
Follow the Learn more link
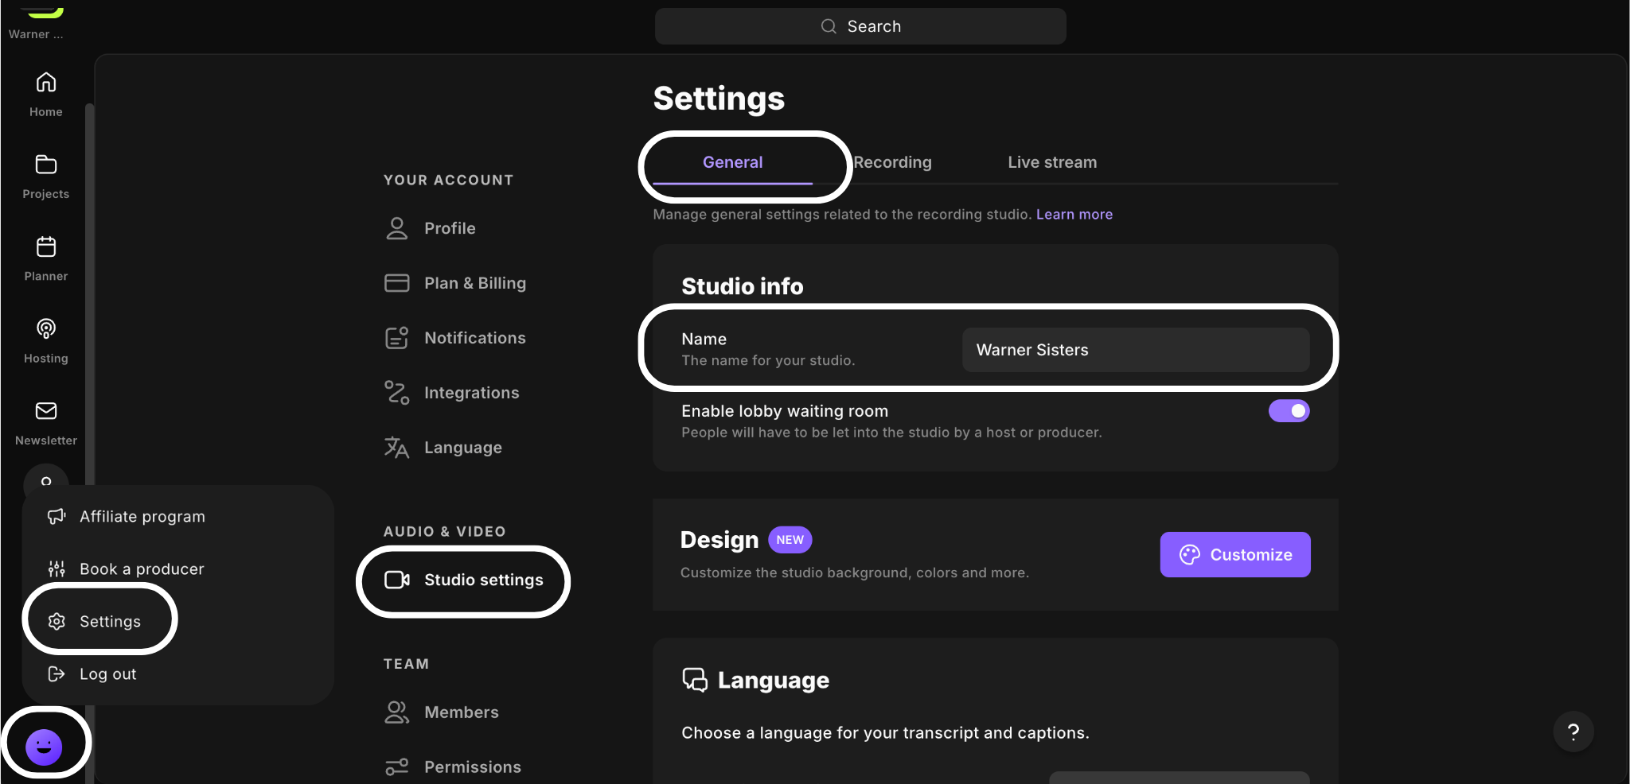1074,215
